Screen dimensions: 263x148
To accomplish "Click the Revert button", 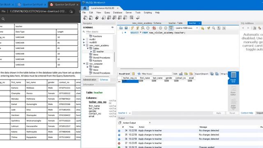I will (x=232, y=113).
